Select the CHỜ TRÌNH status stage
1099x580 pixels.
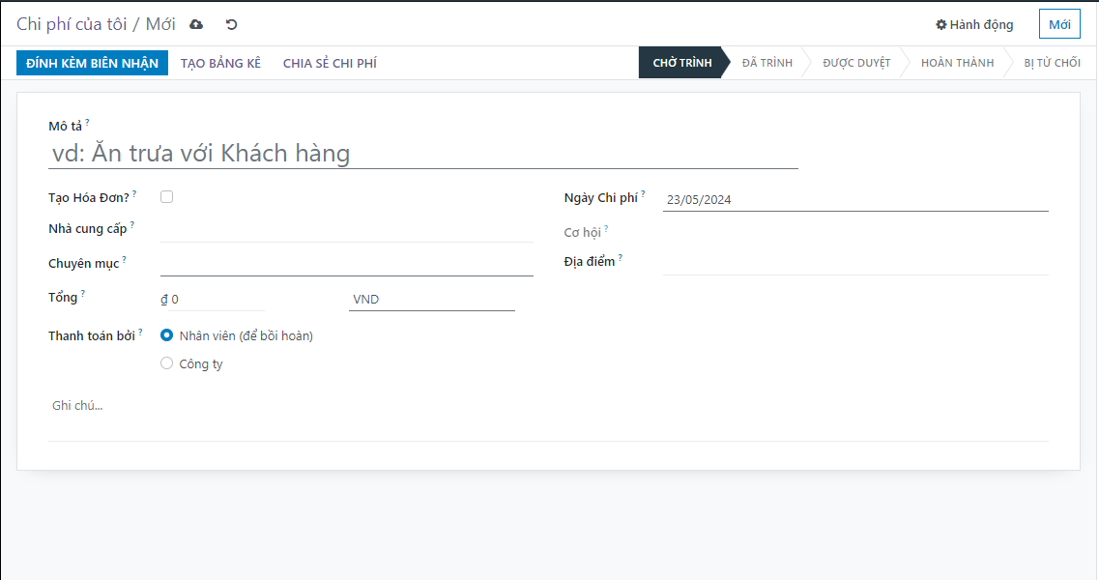click(x=682, y=63)
